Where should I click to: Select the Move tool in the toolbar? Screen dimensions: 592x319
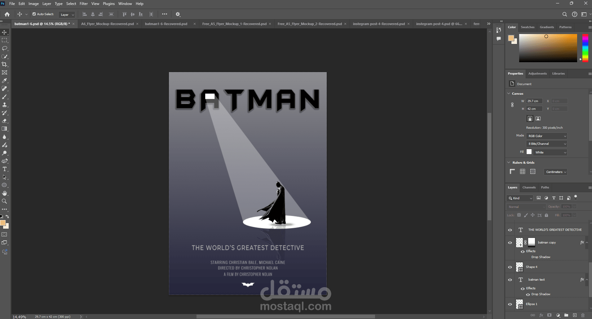click(5, 32)
